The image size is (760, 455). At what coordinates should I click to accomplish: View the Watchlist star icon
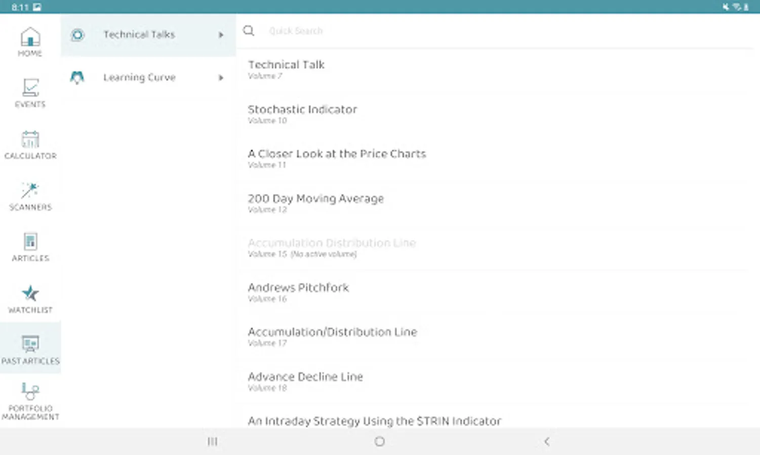[x=30, y=294]
